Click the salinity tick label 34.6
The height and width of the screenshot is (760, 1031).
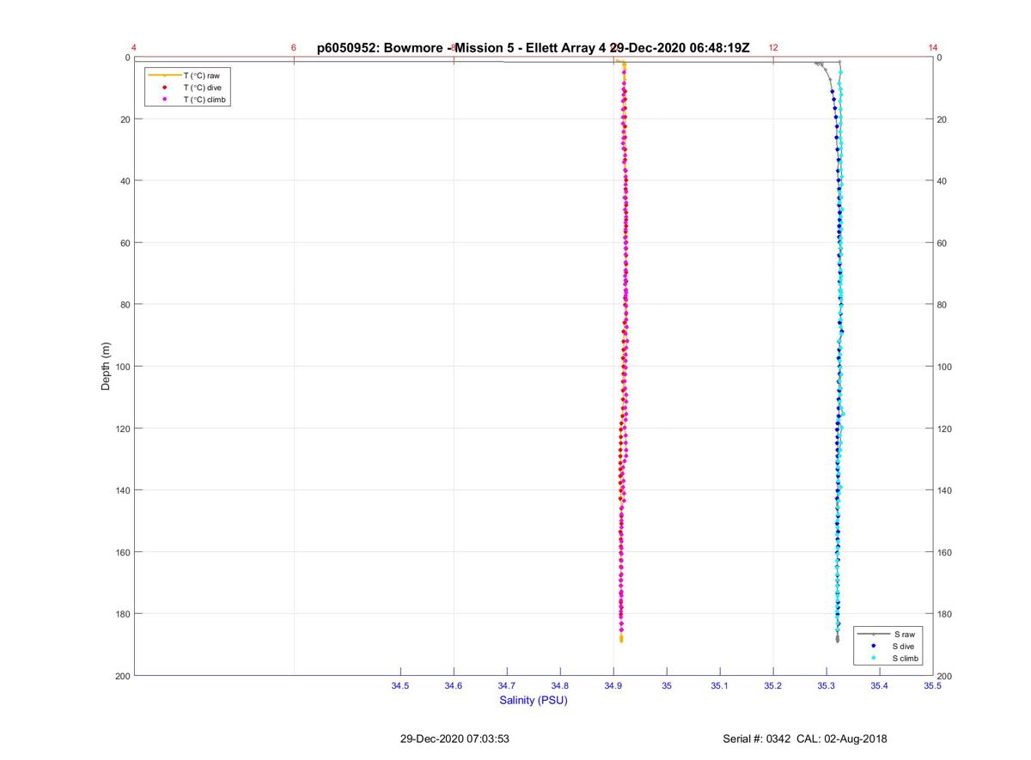point(454,686)
